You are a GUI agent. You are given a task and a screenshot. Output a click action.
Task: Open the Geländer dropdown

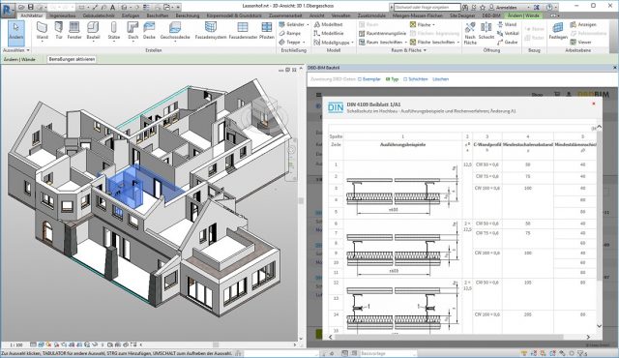[308, 24]
